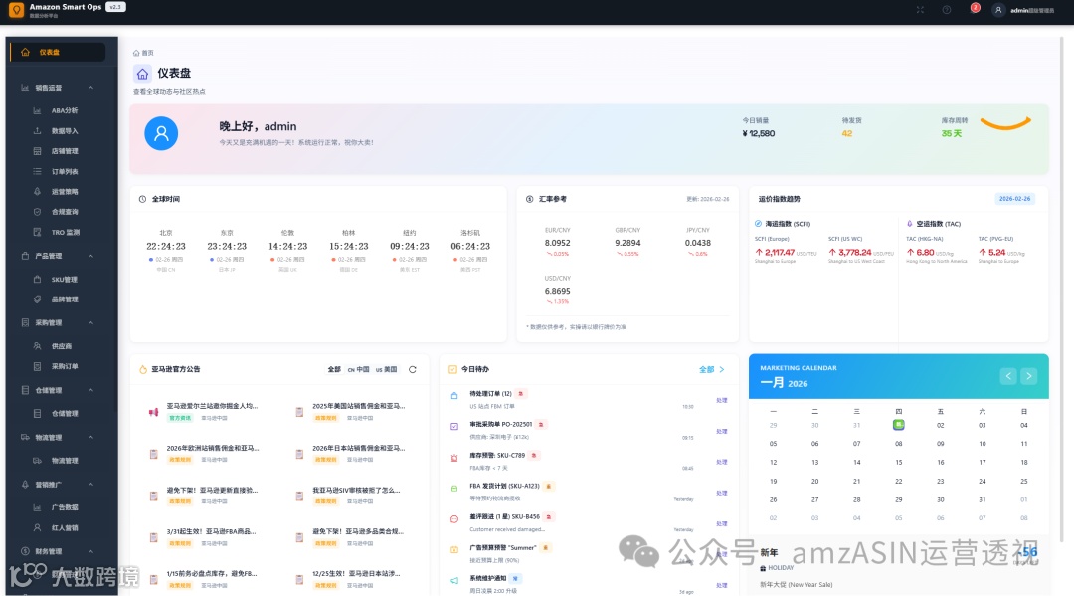Select the 全部 announcement filter tab
This screenshot has height=596, width=1074.
[333, 369]
